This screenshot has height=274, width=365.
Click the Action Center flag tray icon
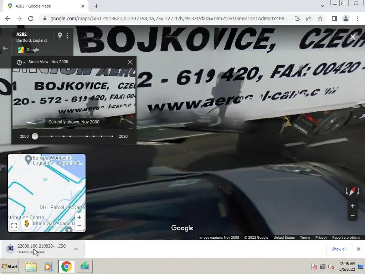click(x=314, y=266)
